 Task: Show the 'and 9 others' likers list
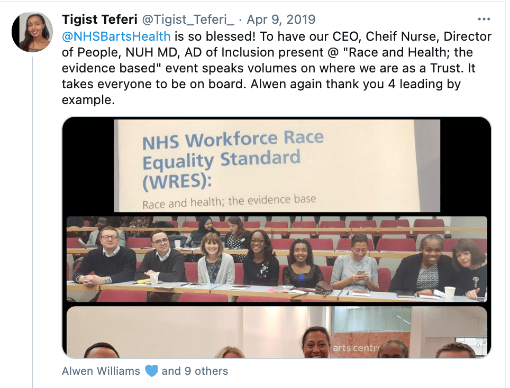(195, 371)
